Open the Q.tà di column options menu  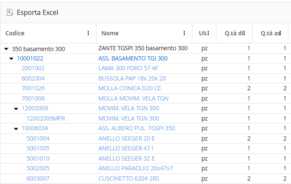click(x=244, y=33)
